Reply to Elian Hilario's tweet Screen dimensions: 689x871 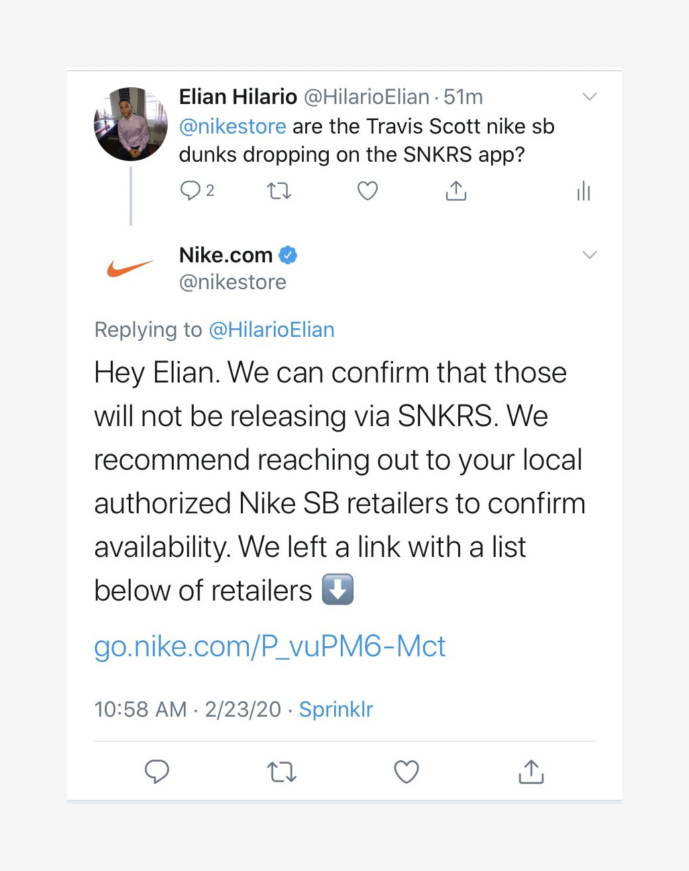tap(191, 191)
